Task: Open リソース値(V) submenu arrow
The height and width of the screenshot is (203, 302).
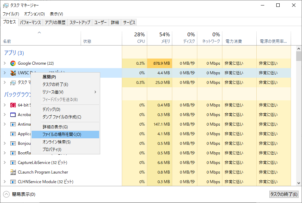Action: coord(95,92)
